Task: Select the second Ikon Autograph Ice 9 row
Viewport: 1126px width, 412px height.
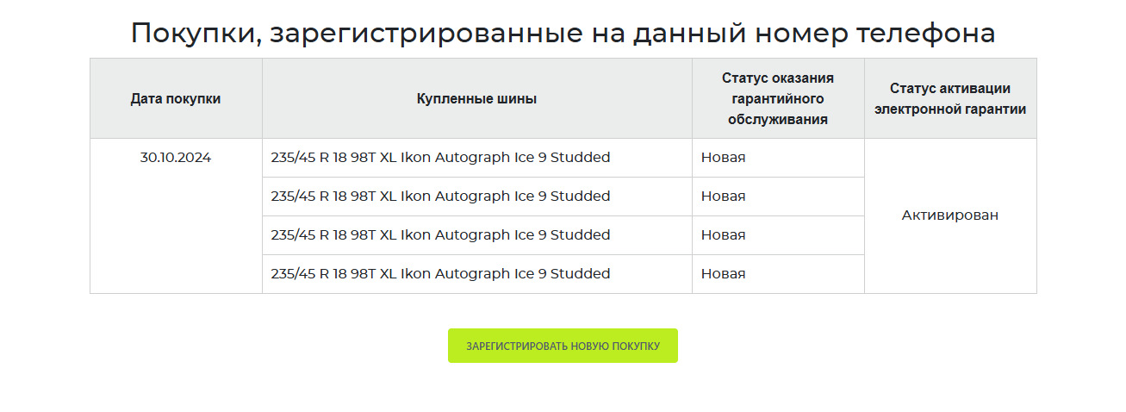Action: [x=440, y=197]
